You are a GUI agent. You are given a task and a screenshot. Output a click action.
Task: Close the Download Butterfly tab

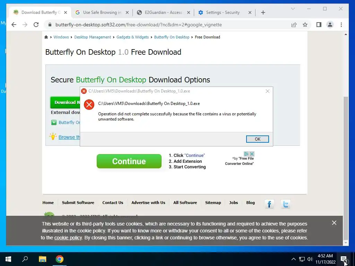point(66,12)
